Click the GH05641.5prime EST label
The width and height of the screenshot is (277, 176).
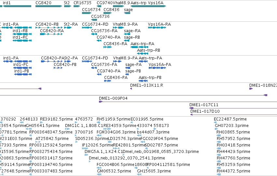pyautogui.click(x=43, y=126)
